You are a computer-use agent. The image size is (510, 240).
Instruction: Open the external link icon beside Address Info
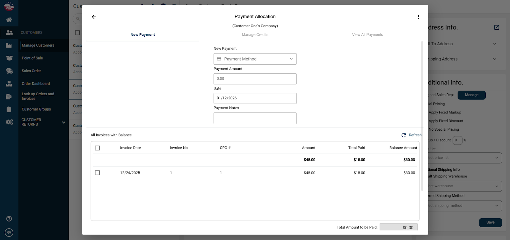point(497,27)
